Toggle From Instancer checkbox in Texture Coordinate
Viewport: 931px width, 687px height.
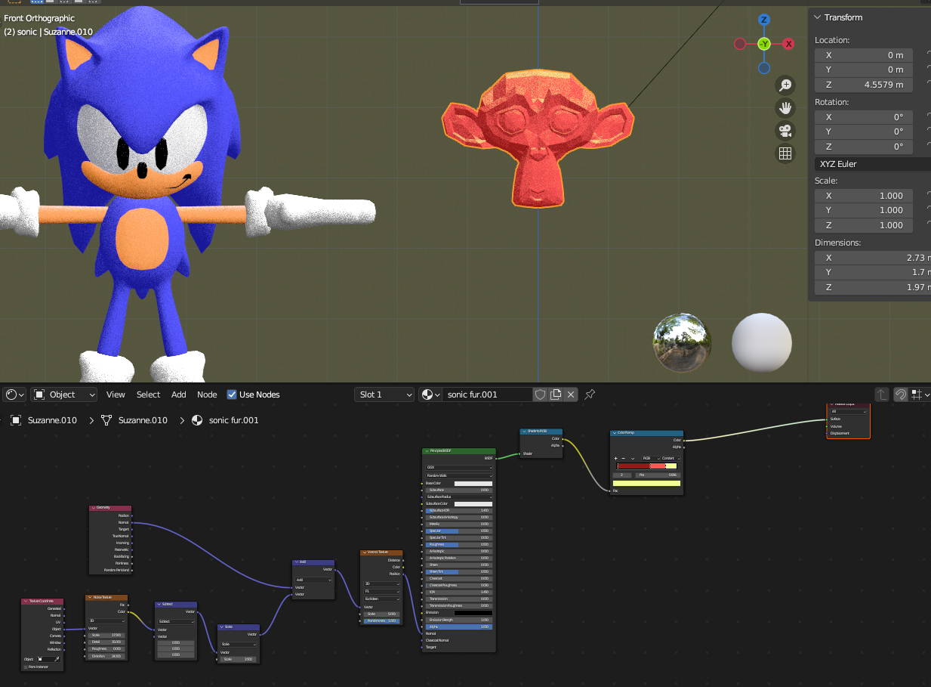(x=27, y=667)
